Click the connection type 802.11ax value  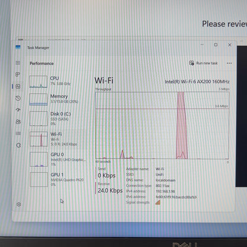163,186
